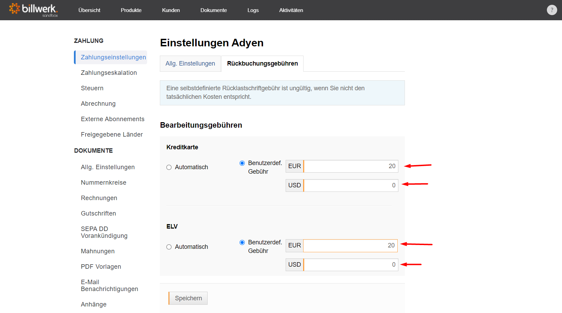Image resolution: width=562 pixels, height=313 pixels.
Task: Click the ZAHLUNG sidebar heading
Action: tap(89, 41)
